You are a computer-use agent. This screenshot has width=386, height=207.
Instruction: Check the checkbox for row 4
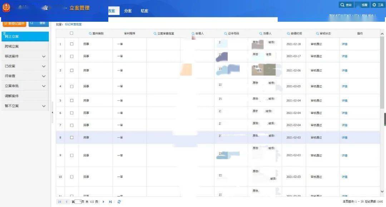71,86
